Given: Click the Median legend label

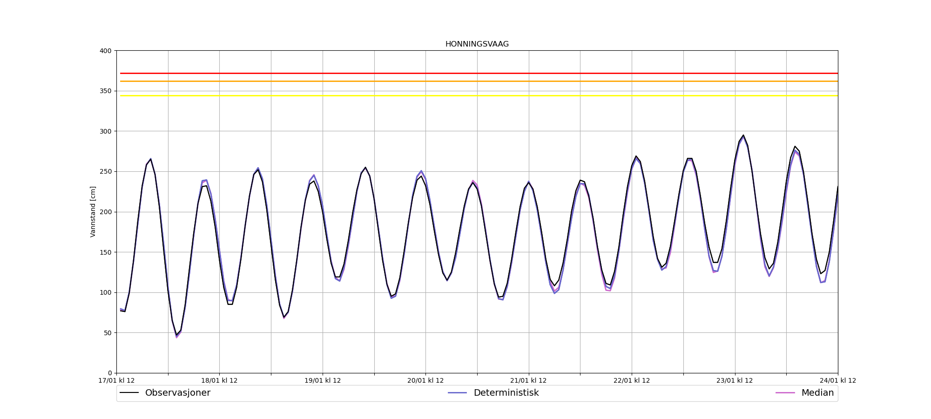Looking at the screenshot, I should coord(817,393).
